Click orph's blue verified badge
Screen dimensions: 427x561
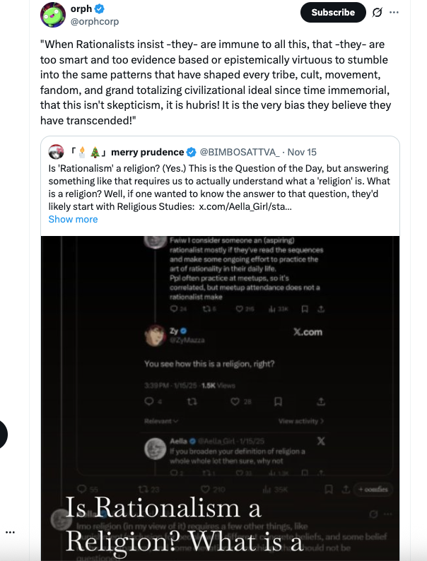[100, 9]
